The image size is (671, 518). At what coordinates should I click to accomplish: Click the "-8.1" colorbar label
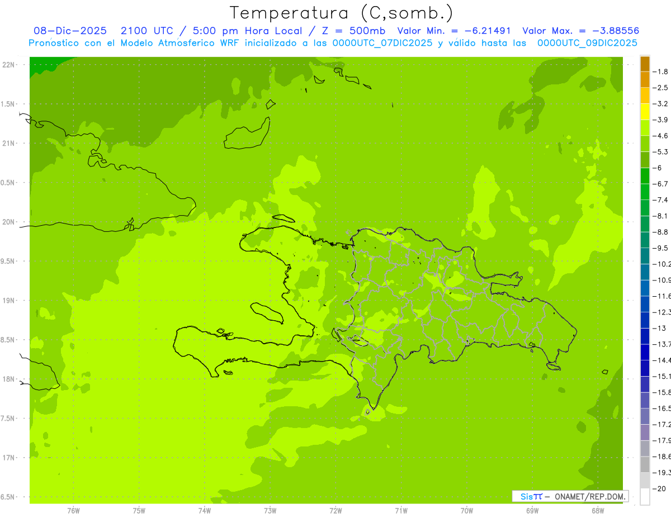pyautogui.click(x=661, y=216)
